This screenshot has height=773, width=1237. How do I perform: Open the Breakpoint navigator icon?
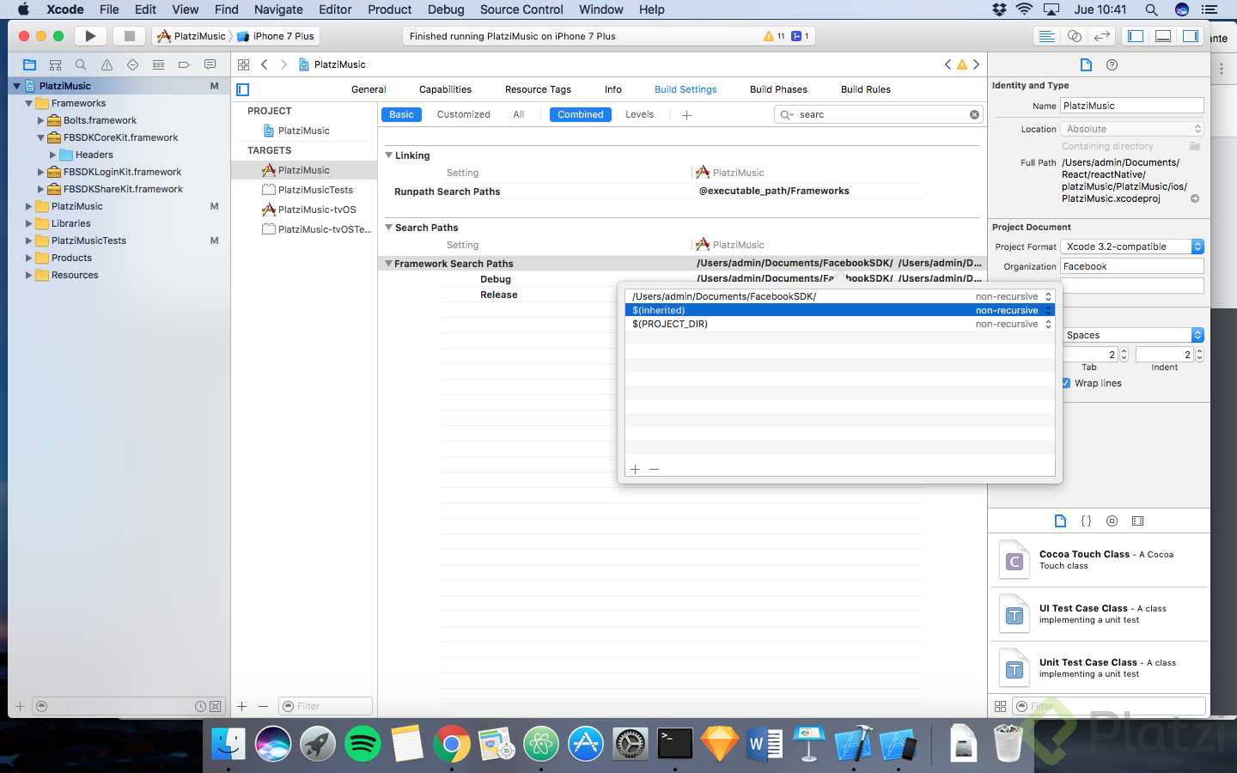184,64
